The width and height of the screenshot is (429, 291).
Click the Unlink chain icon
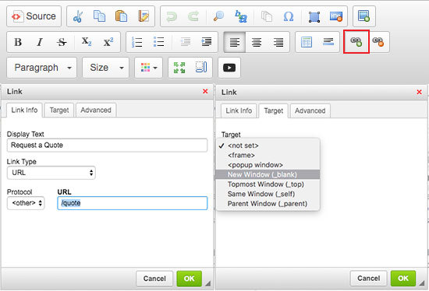coord(378,42)
